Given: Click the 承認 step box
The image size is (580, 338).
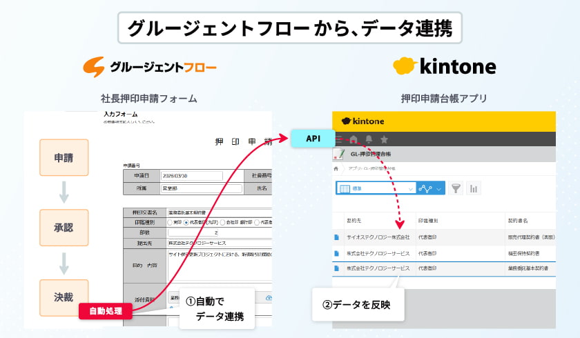Looking at the screenshot, I should point(64,228).
